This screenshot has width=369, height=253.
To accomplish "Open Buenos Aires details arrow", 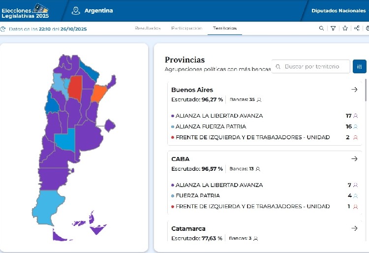I will tap(354, 90).
